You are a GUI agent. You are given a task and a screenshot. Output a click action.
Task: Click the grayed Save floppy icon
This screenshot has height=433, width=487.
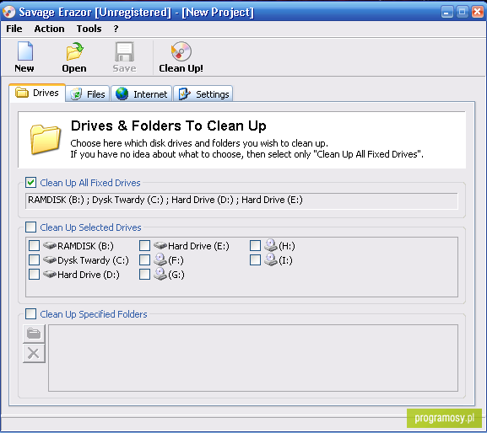pos(124,51)
